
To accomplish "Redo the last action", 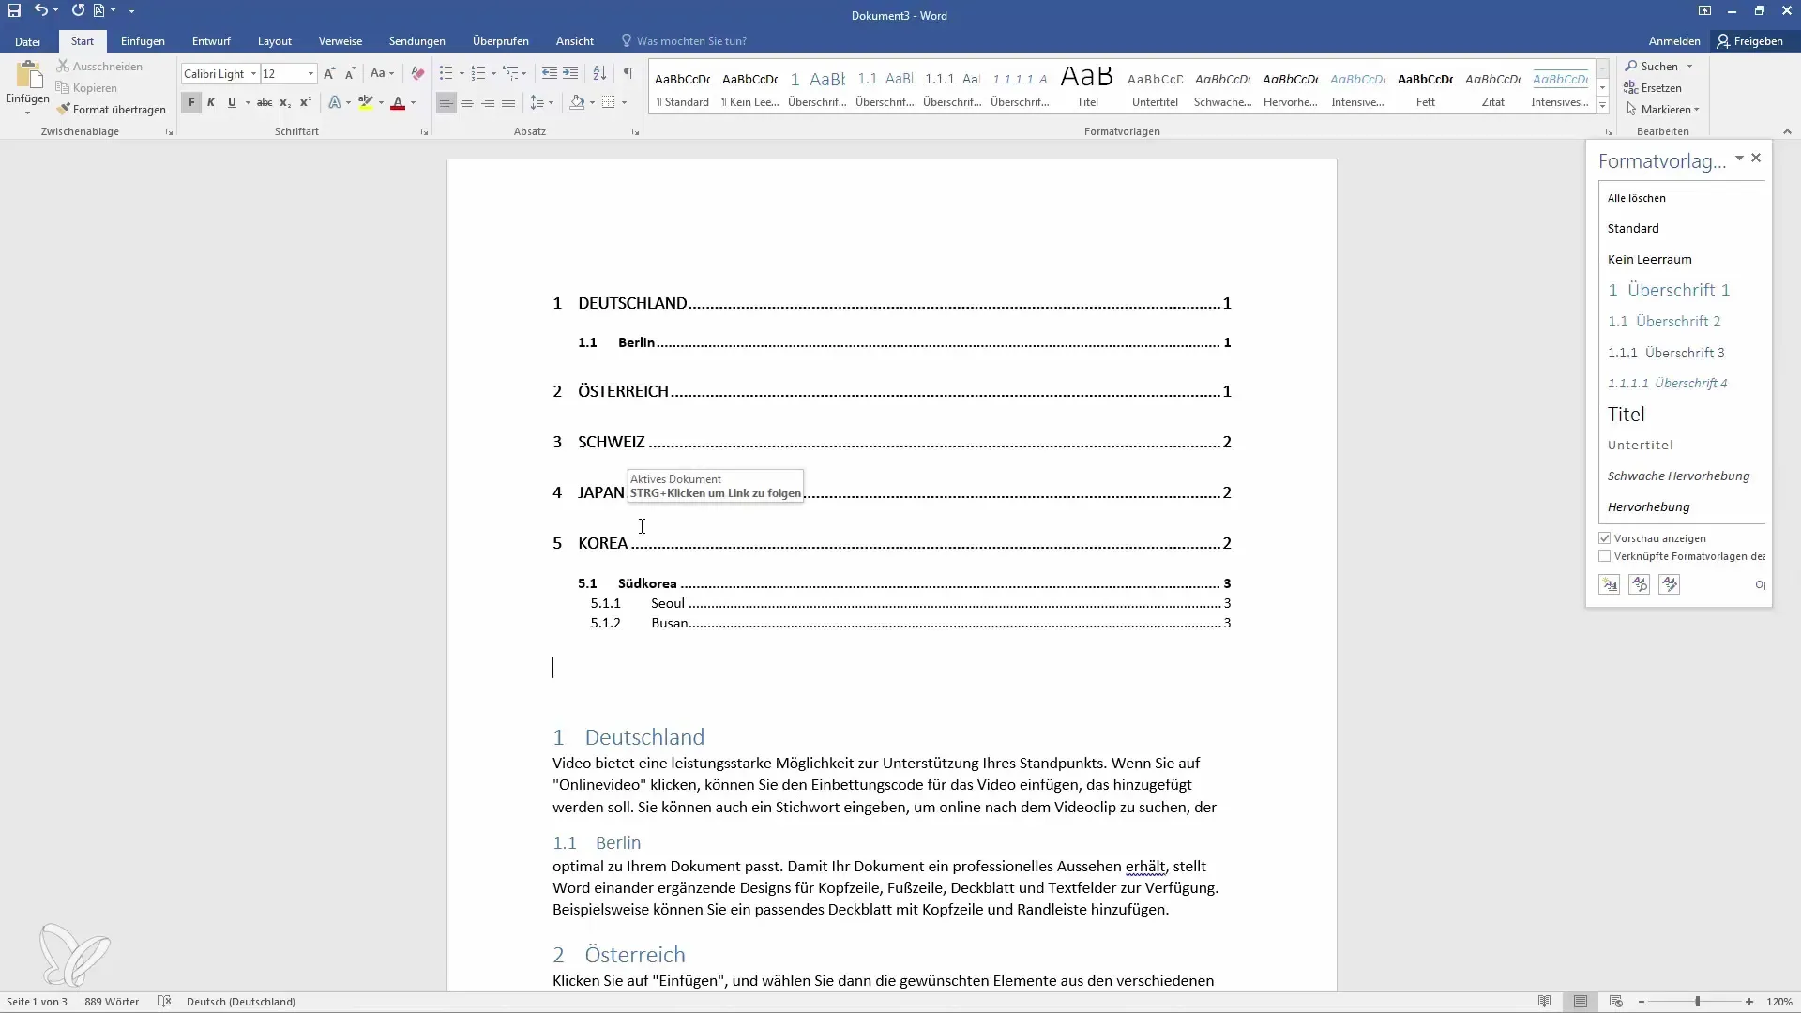I will click(x=78, y=10).
